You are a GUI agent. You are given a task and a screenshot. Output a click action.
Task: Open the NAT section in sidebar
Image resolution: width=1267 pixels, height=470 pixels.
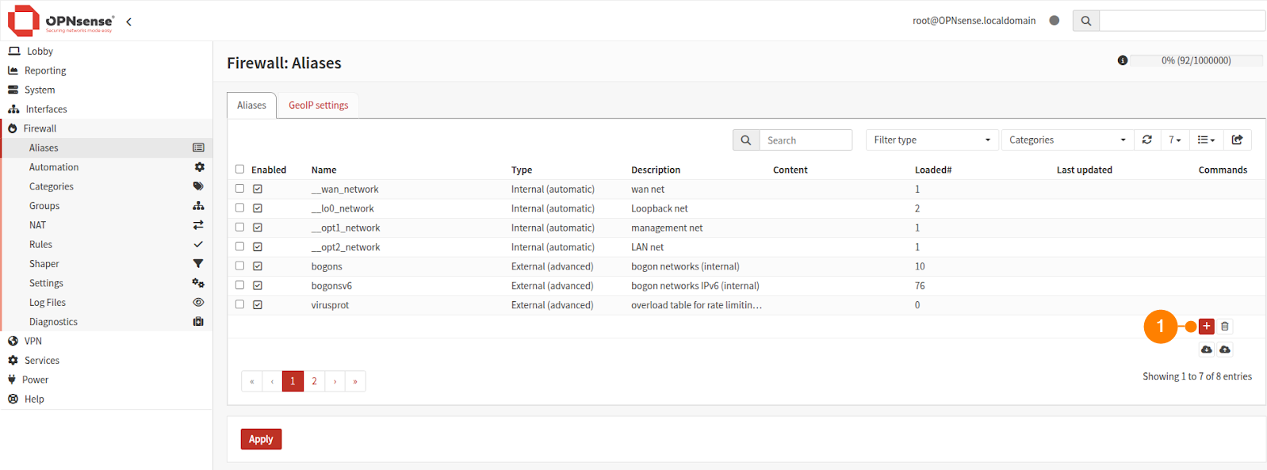coord(38,225)
